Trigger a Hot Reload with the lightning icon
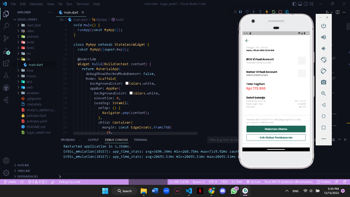The image size is (350, 197). click(x=267, y=12)
